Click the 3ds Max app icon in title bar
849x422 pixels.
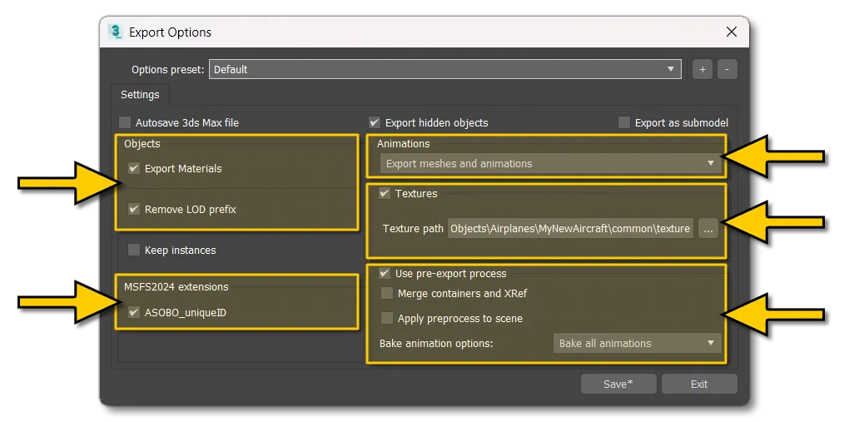tap(116, 32)
